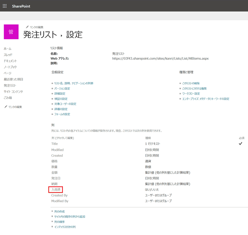Open リスト名、説明、ナビゲーションの列挙 settings

(73, 83)
